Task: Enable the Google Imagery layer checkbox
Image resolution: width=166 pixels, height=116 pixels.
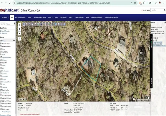Action: 1,109
